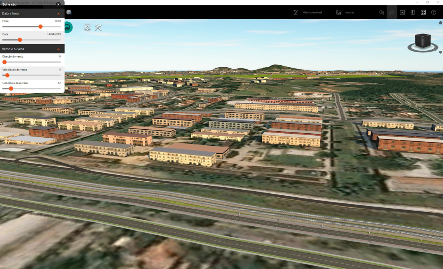Viewport: 443px width, 269px height.
Task: Open the ViewCube dropdown arrow
Action: (x=441, y=53)
